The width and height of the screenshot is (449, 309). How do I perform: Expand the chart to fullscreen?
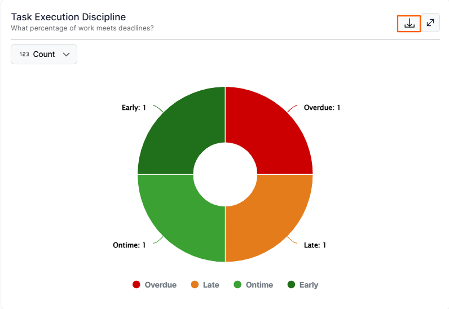click(x=430, y=23)
